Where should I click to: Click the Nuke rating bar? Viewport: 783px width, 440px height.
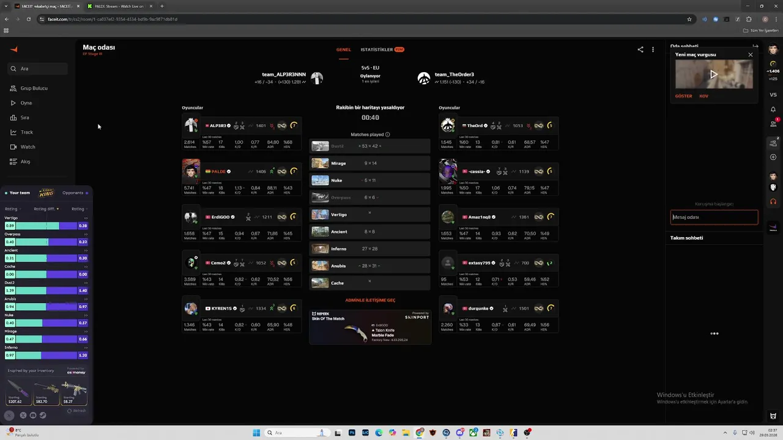click(46, 323)
